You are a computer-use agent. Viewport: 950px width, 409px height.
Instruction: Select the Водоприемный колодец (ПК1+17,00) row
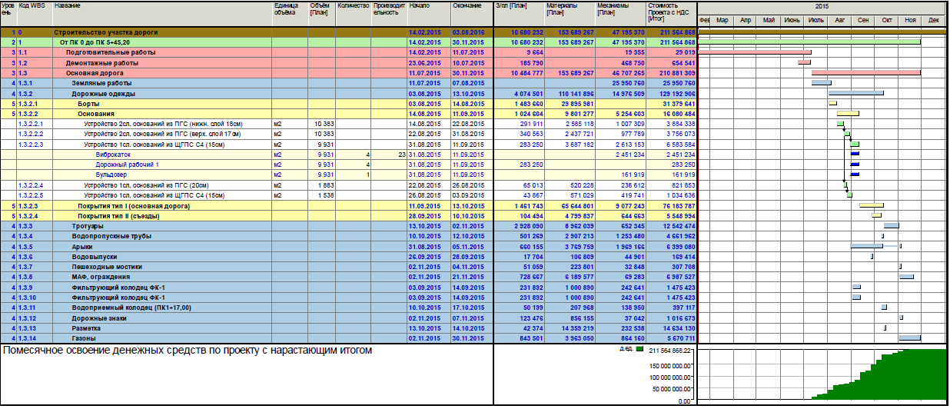pos(349,308)
